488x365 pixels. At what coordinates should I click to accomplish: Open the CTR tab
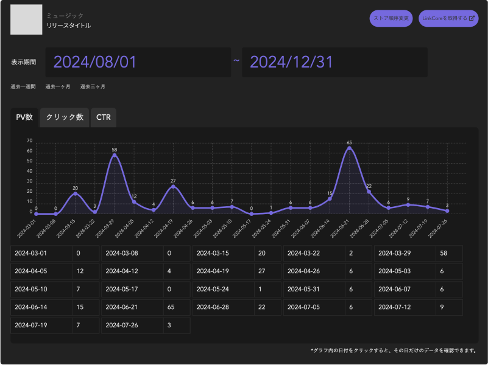tap(104, 117)
